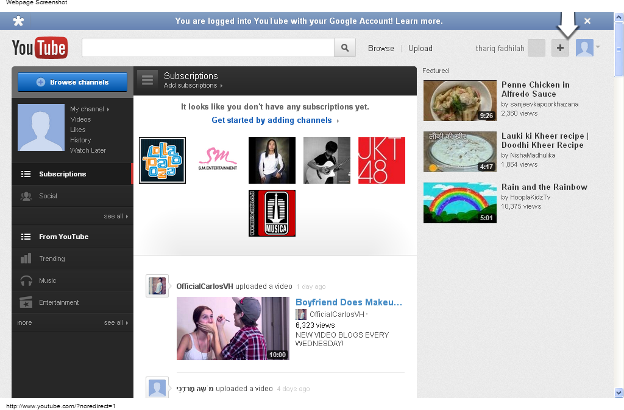Select the Subscriptions list icon
This screenshot has height=410, width=624.
(26, 173)
